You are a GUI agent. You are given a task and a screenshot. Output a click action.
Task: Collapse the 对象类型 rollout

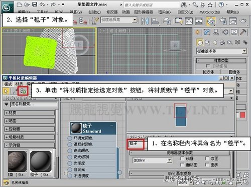221,60
